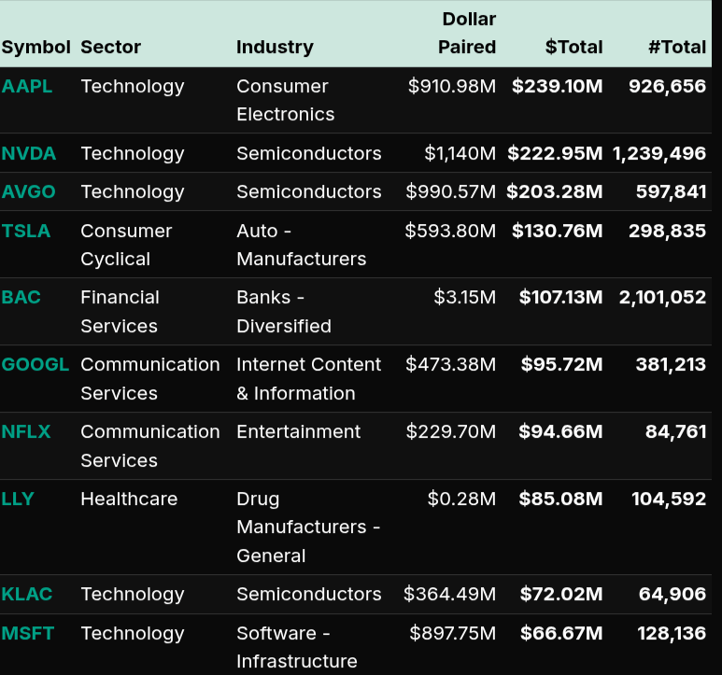Open the NVDA ticker symbol link
Image resolution: width=722 pixels, height=675 pixels.
pyautogui.click(x=29, y=153)
